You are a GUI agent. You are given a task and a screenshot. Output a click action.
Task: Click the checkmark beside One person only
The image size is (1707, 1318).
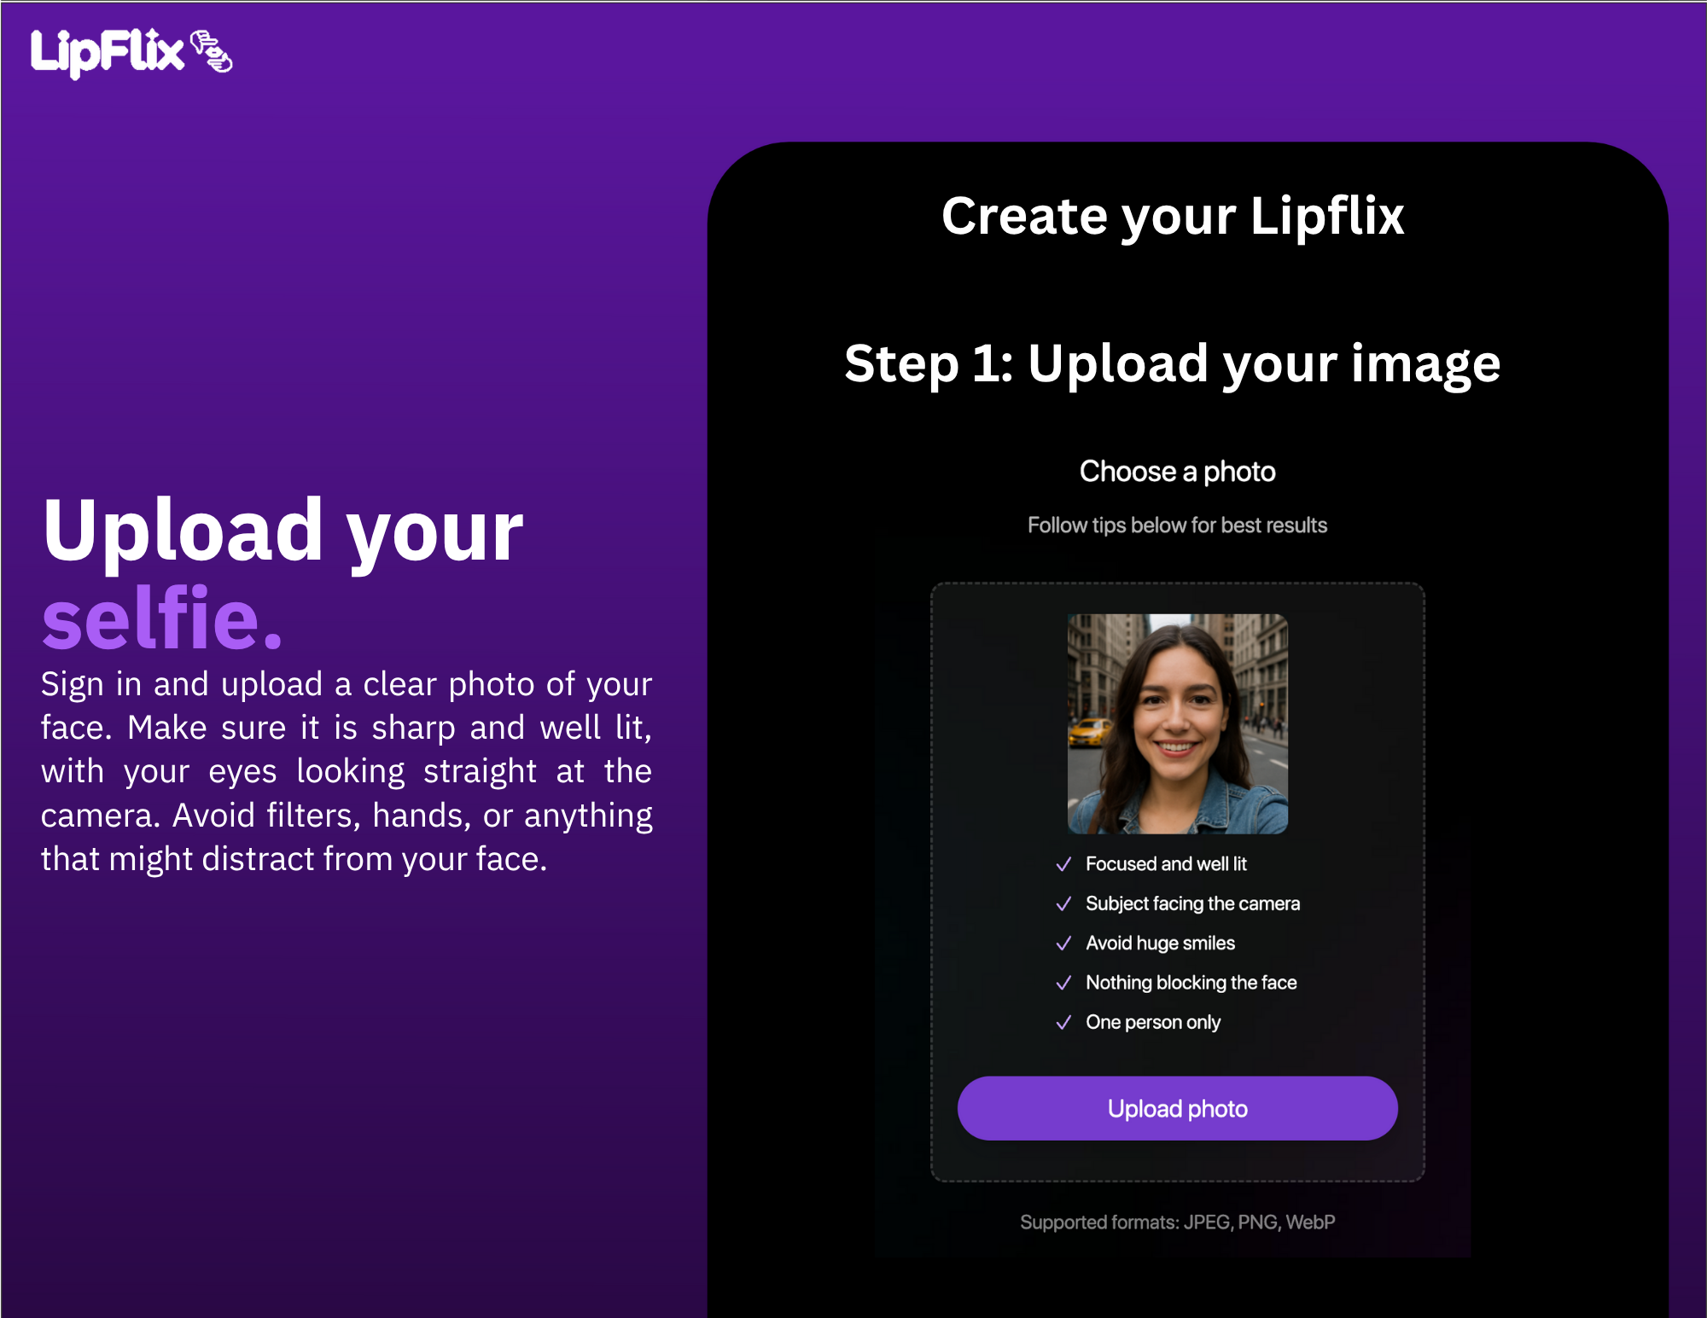[1063, 1022]
